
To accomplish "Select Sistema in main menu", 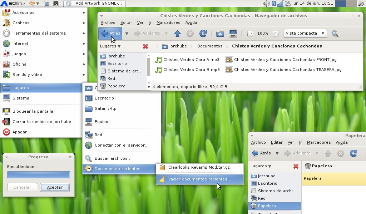I will [x=41, y=98].
